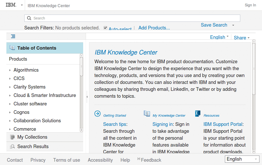Collapse the sidebar using the hamburger icon

(13, 36)
